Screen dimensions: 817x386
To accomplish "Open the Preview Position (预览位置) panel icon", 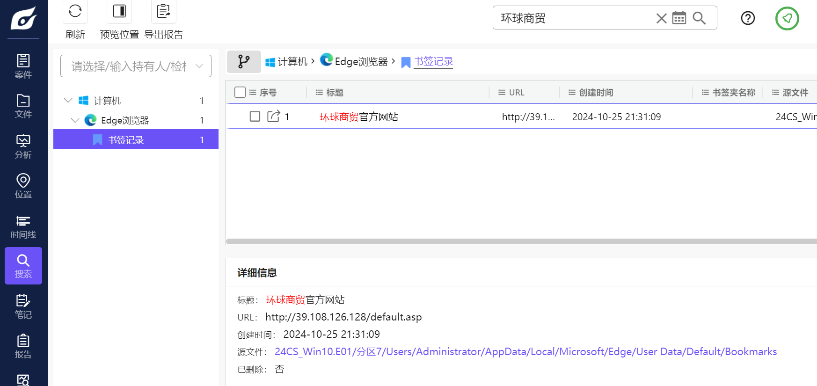I will (x=119, y=11).
